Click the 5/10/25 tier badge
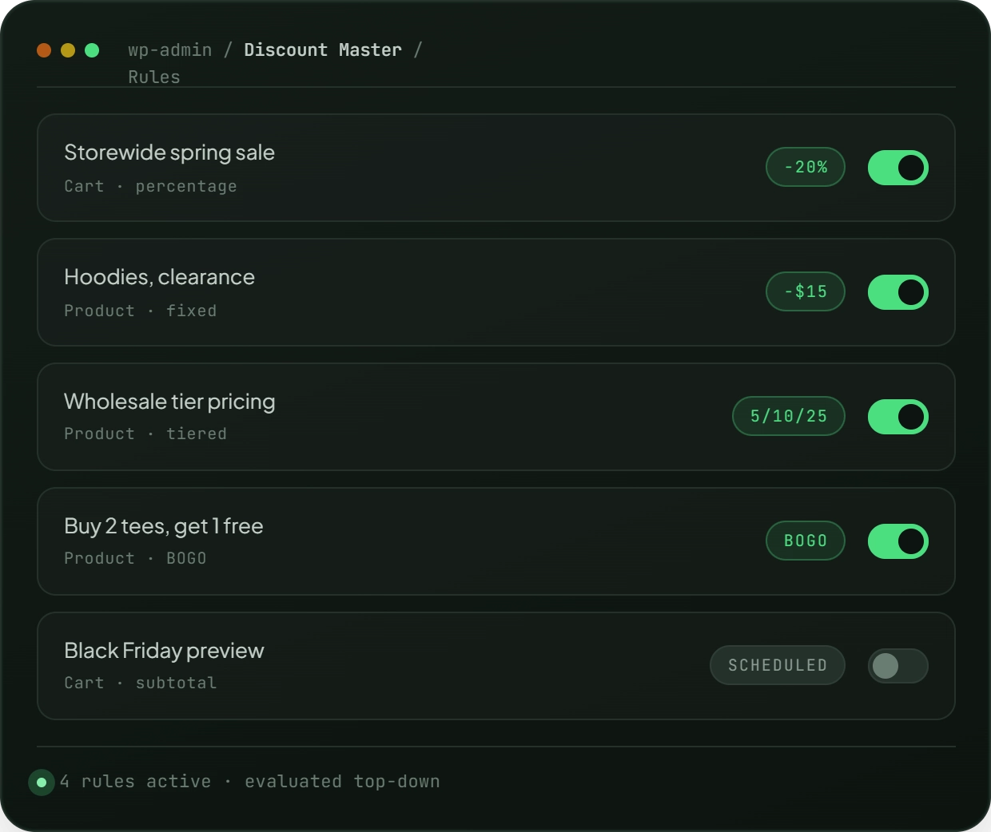The image size is (991, 832). coord(789,416)
